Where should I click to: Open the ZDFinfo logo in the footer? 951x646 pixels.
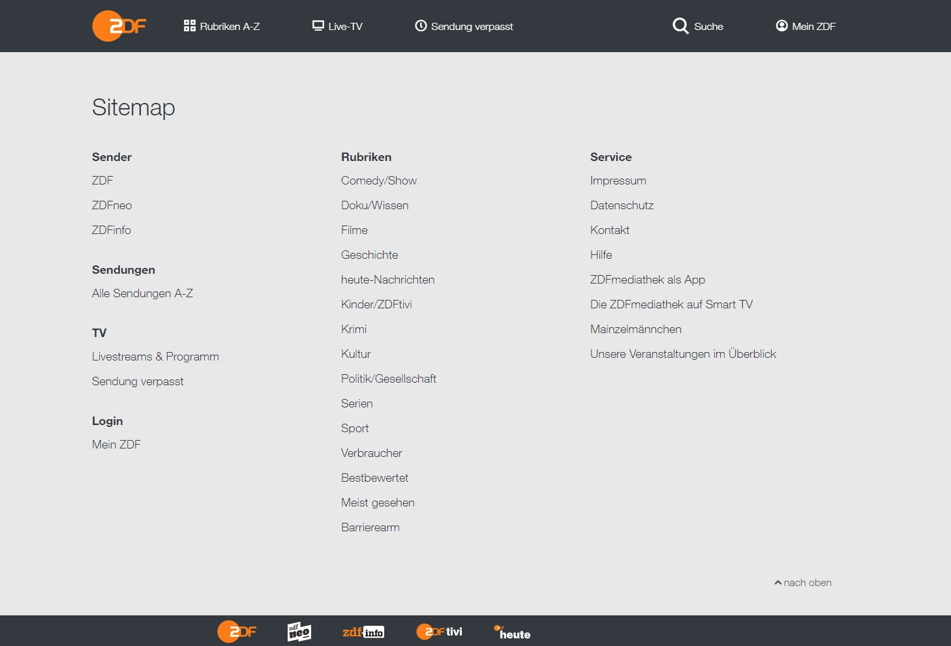(363, 632)
